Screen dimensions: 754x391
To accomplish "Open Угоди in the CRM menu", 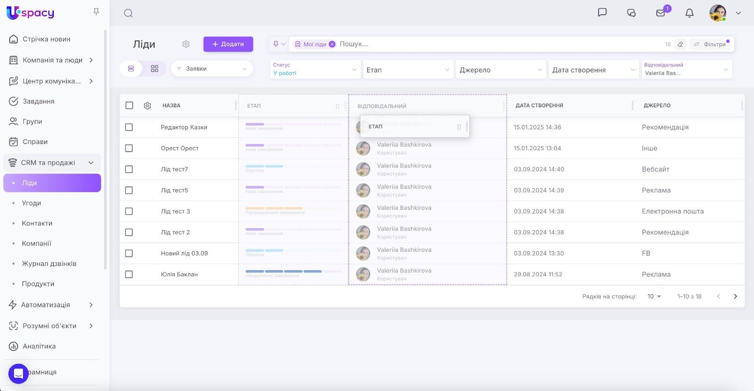I will 32,203.
